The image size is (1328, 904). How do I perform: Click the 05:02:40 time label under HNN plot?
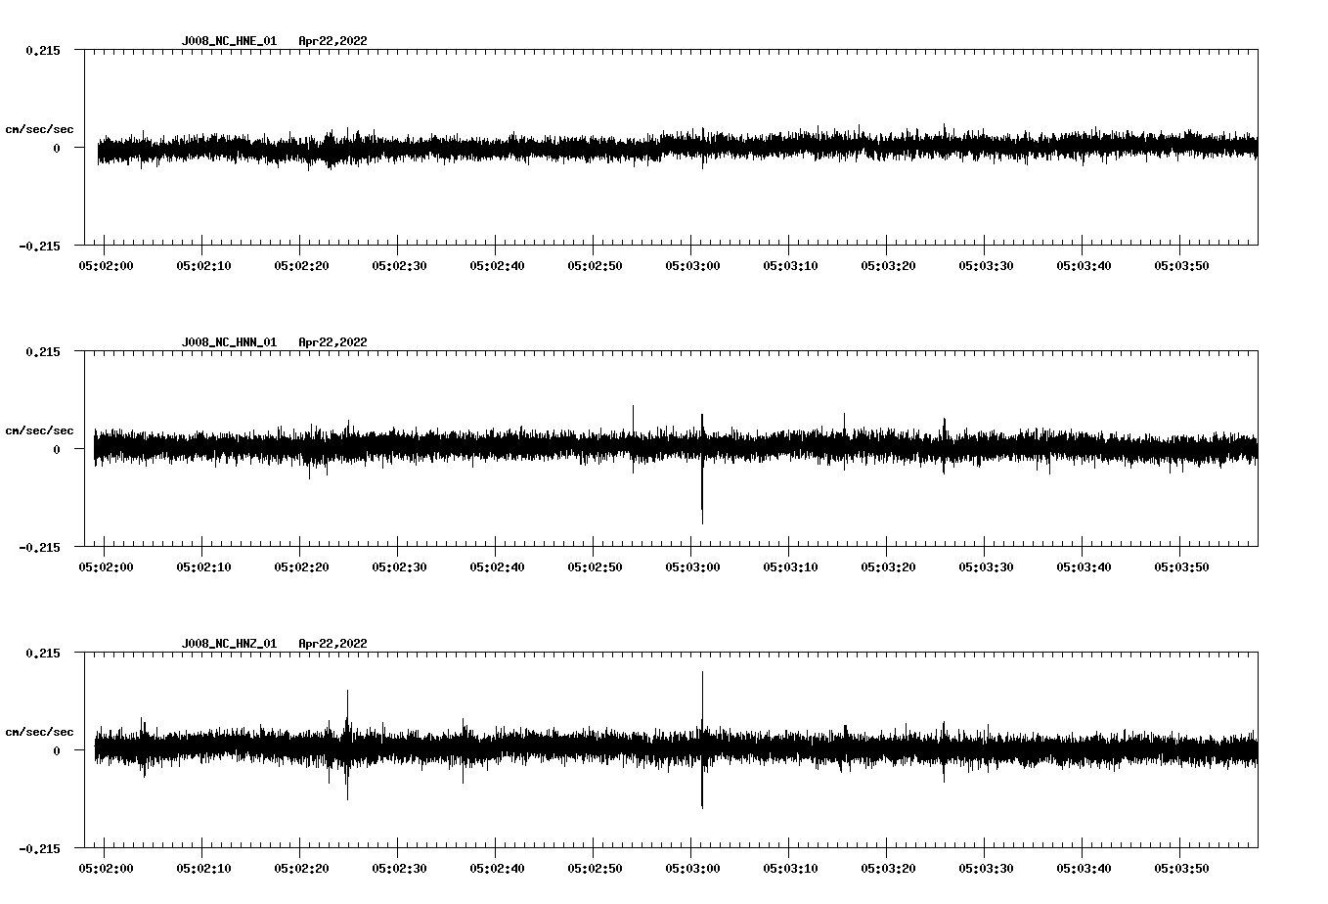click(497, 566)
